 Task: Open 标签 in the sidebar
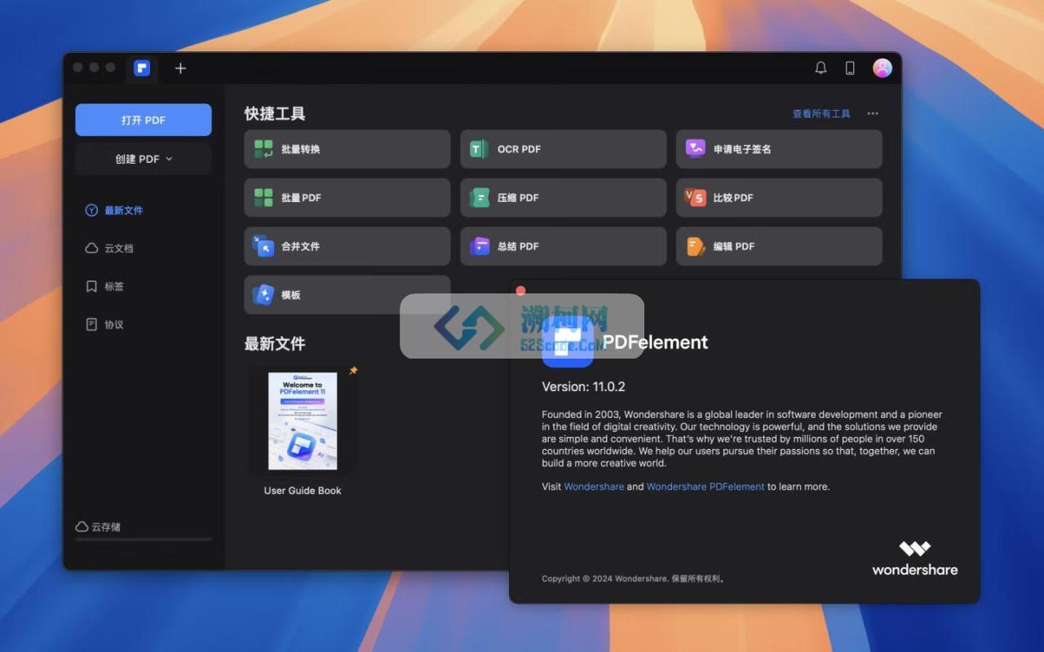pos(104,286)
